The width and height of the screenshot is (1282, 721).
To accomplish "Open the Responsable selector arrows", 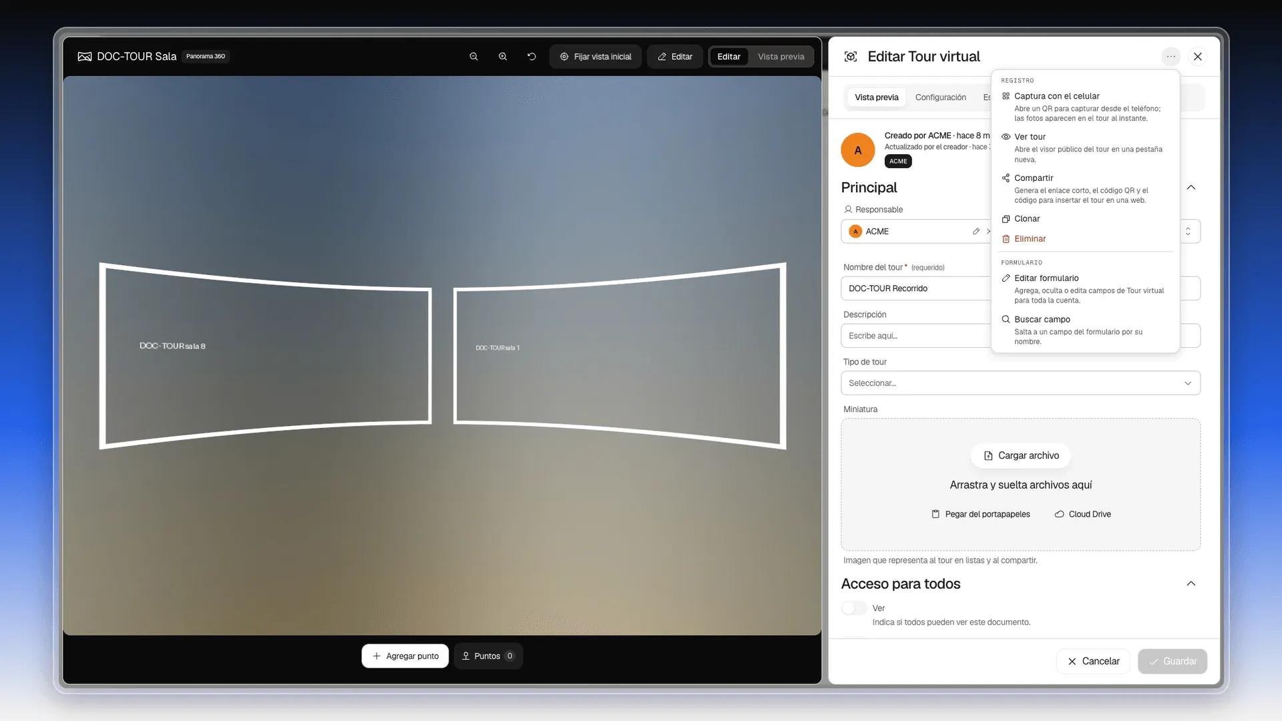I will click(1188, 232).
